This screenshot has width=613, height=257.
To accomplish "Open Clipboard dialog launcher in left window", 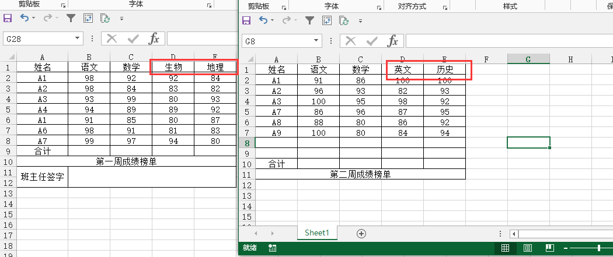I will click(x=63, y=5).
